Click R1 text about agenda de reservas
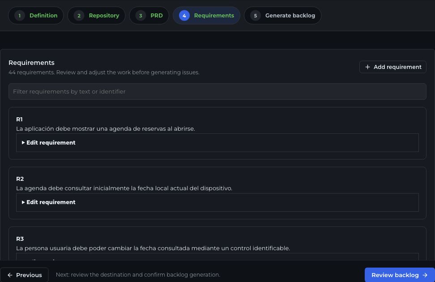Image resolution: width=435 pixels, height=282 pixels. click(x=106, y=129)
